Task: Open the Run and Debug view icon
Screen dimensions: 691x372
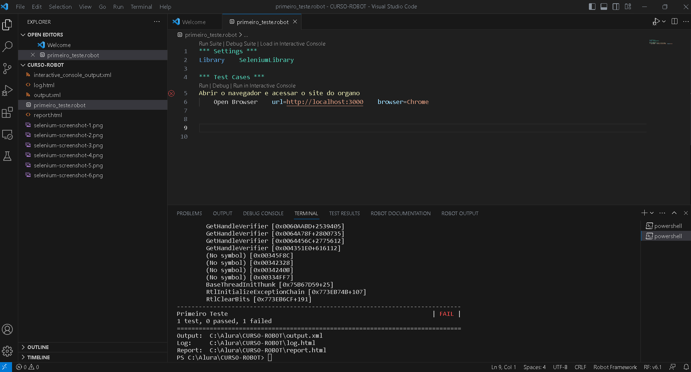Action: click(x=7, y=90)
